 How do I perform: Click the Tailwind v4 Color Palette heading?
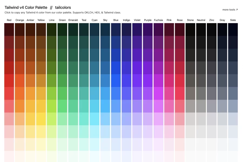26,8
